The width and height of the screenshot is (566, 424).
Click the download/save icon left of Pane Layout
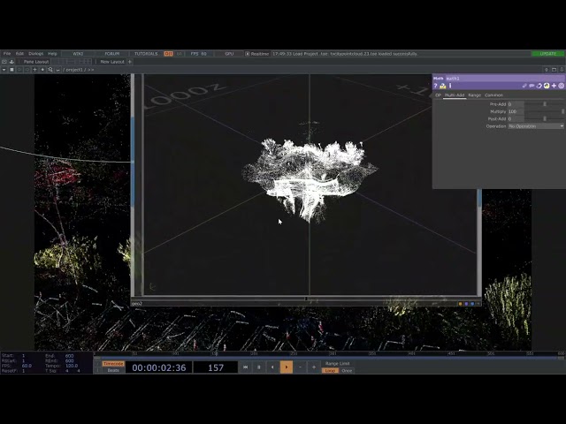[x=11, y=62]
